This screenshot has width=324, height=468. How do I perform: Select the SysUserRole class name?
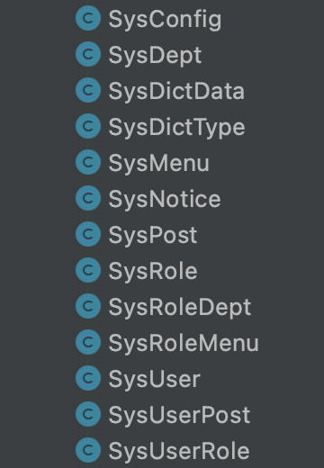tap(179, 452)
